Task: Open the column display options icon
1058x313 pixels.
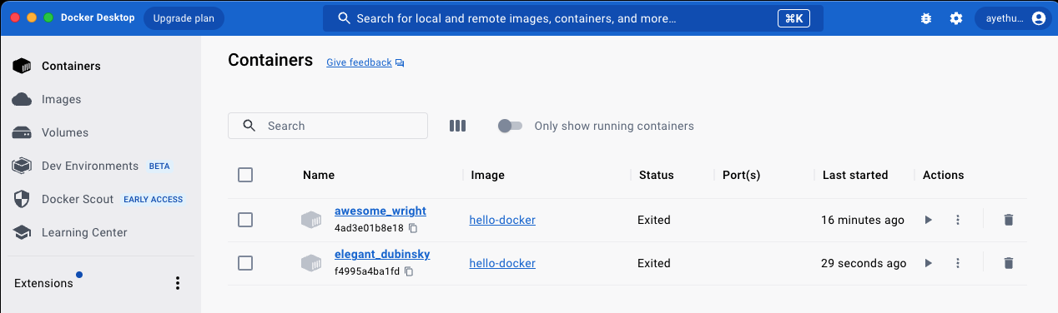Action: tap(457, 126)
